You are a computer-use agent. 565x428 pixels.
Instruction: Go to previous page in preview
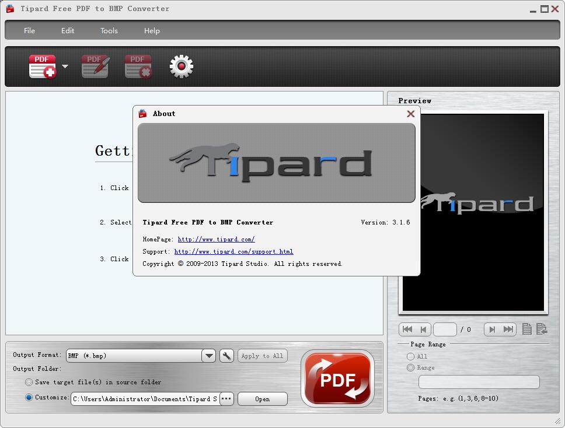423,329
